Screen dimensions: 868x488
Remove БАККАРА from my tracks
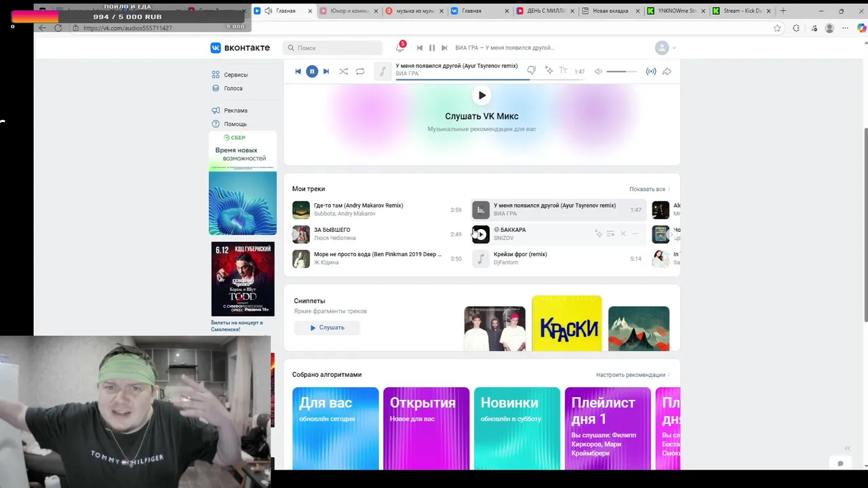pyautogui.click(x=623, y=234)
